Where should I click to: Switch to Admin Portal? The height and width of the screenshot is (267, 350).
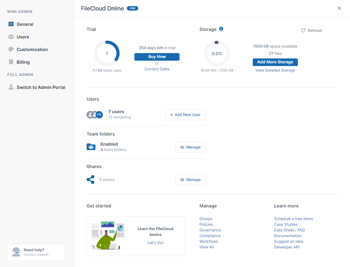tap(41, 87)
